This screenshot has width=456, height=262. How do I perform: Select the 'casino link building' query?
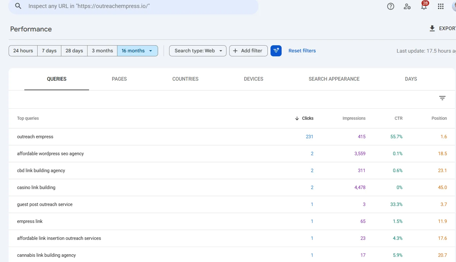coord(232,187)
